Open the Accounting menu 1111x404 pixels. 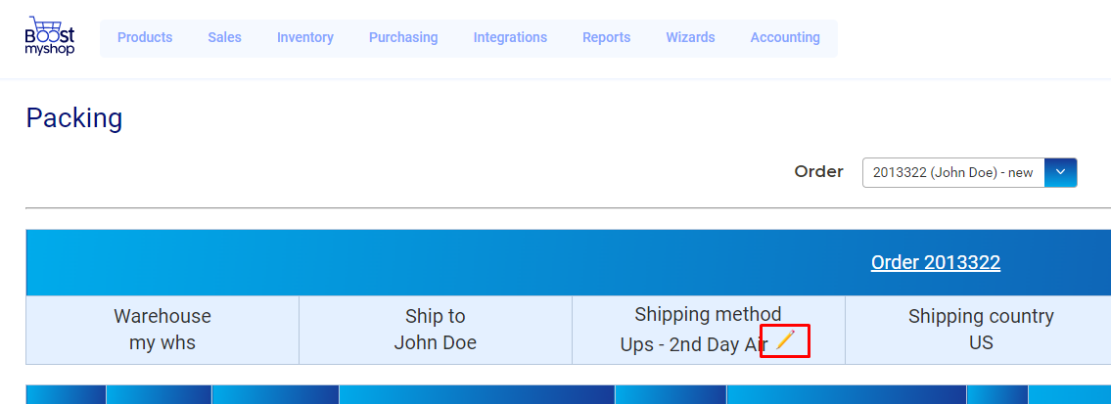(785, 37)
